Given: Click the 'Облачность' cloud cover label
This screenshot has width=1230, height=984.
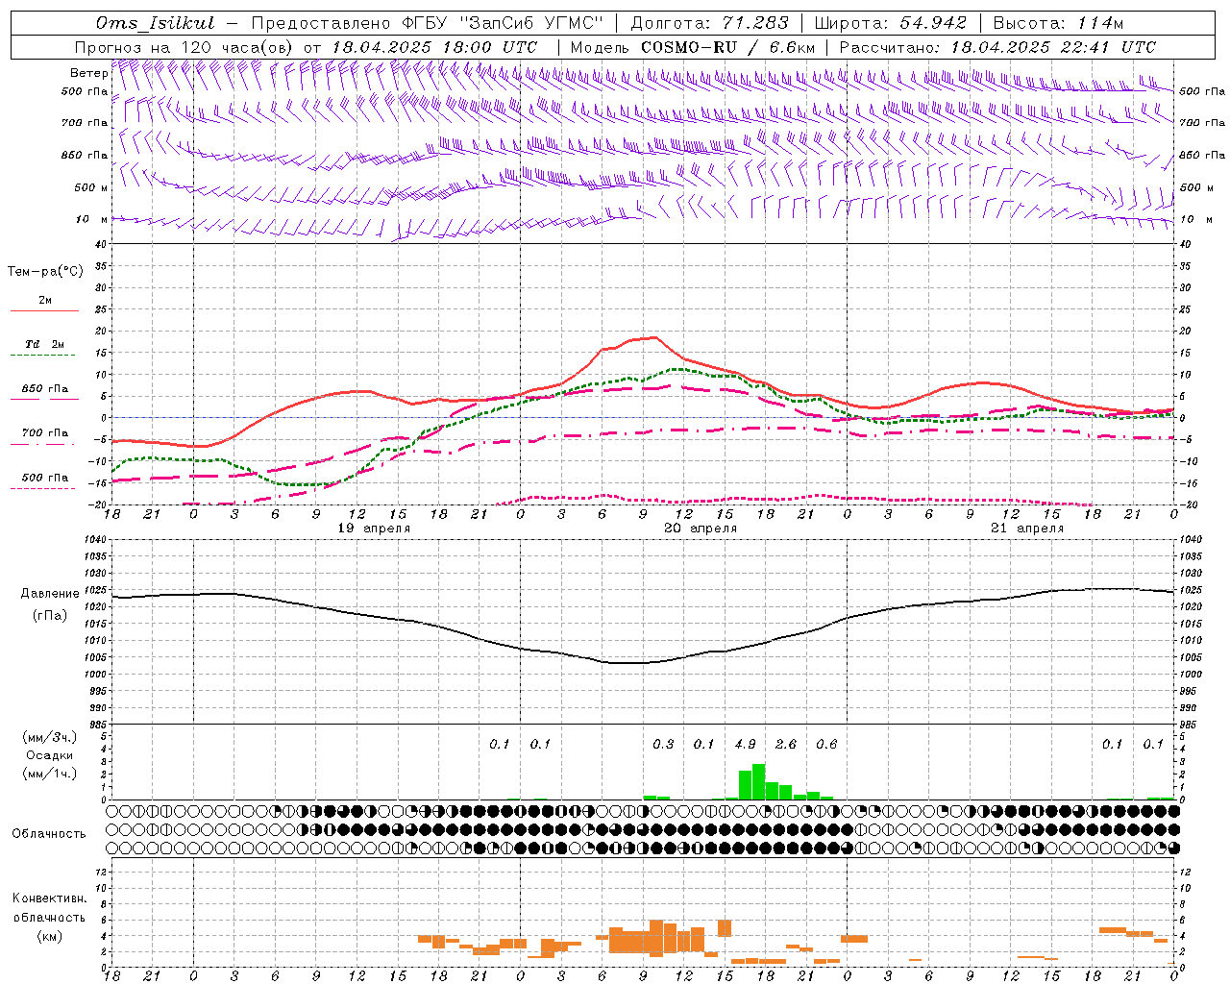Looking at the screenshot, I should 49,833.
